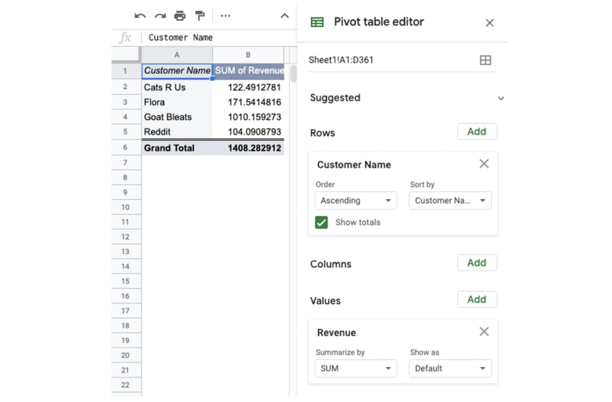Click the Redo arrow icon
612x402 pixels.
[x=160, y=16]
